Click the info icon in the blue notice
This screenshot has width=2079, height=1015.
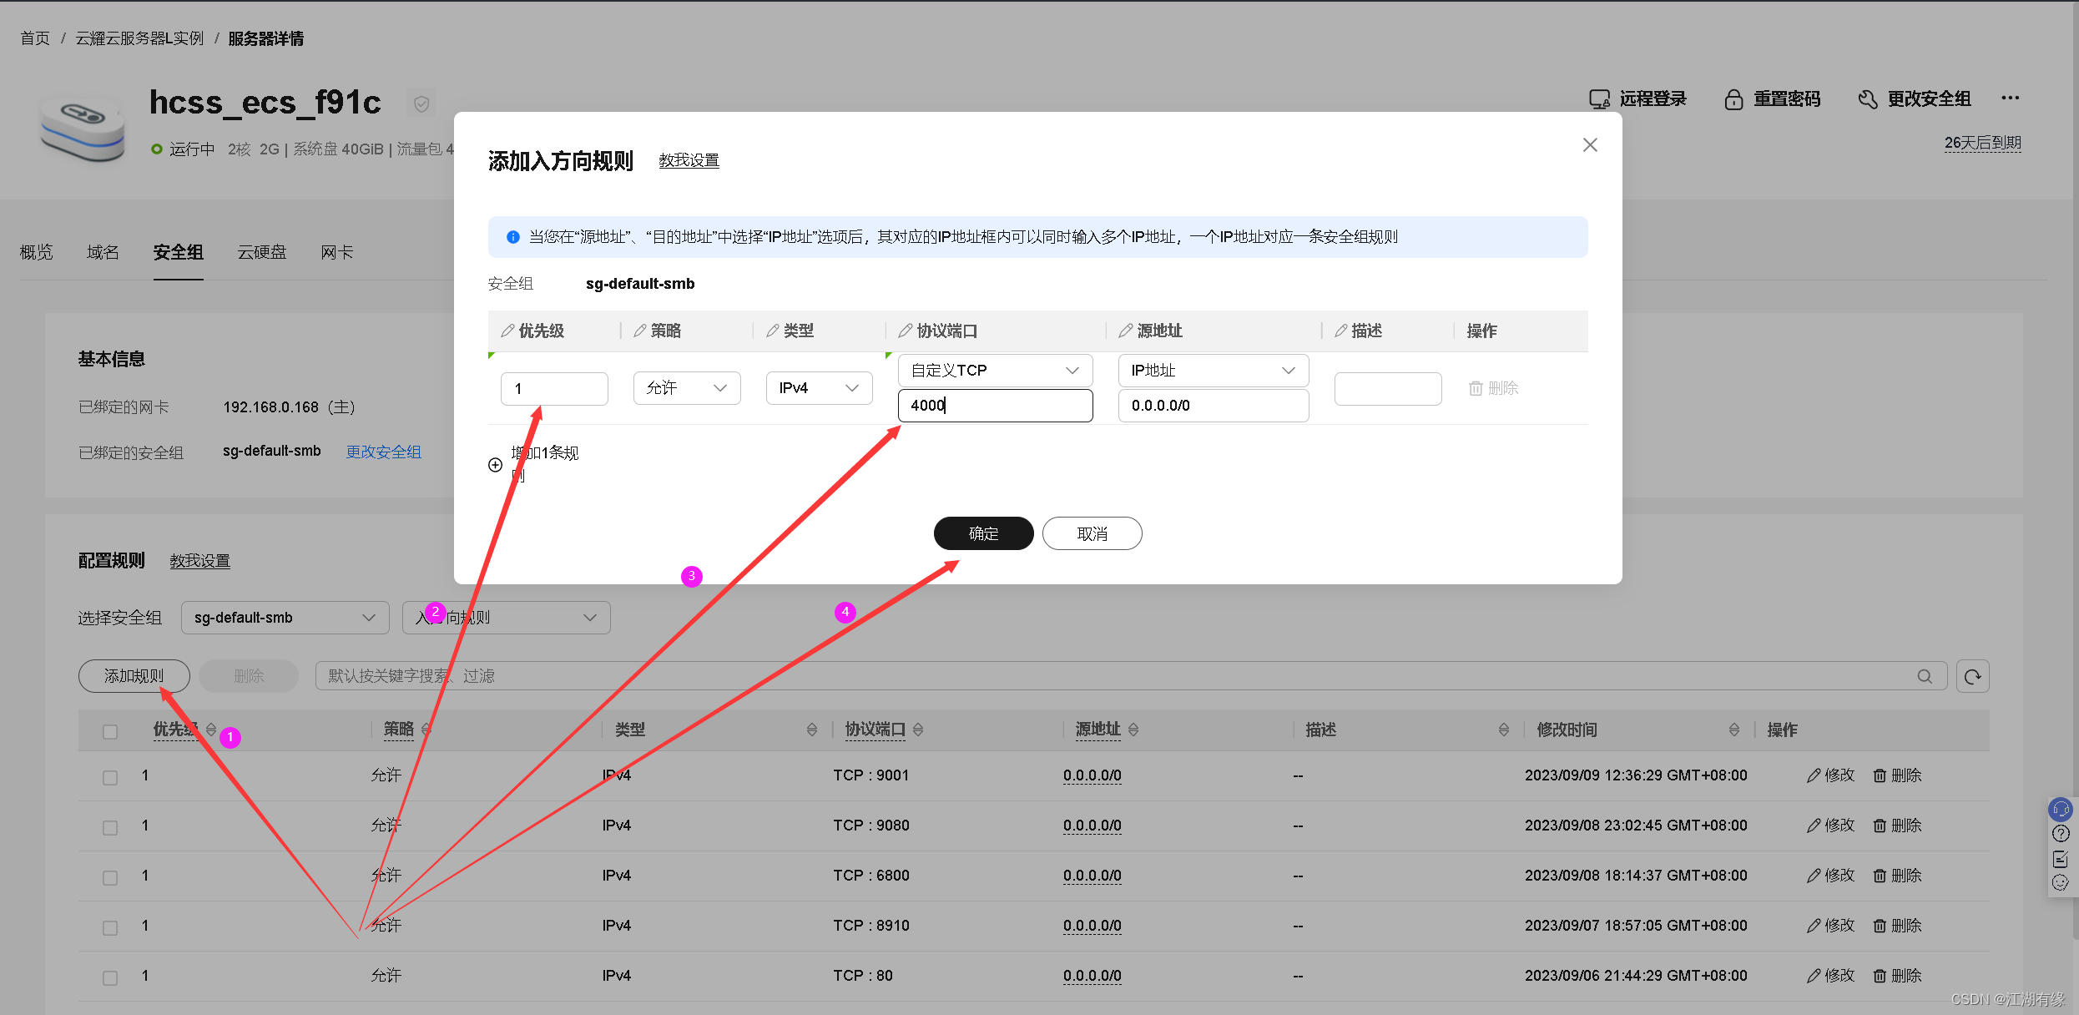click(x=513, y=237)
